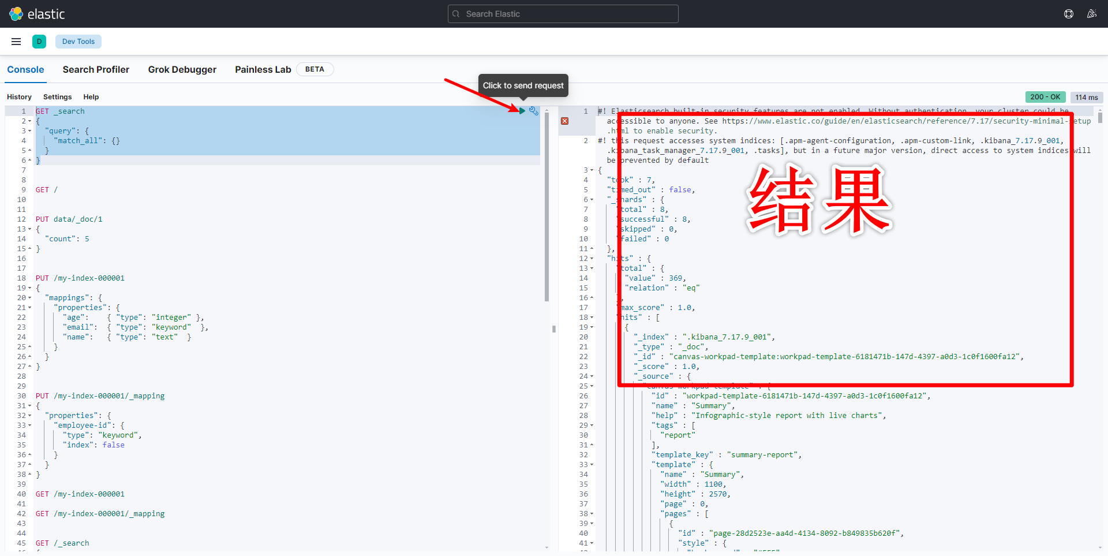Open the Painless Lab tab
This screenshot has height=556, width=1108.
click(x=263, y=69)
